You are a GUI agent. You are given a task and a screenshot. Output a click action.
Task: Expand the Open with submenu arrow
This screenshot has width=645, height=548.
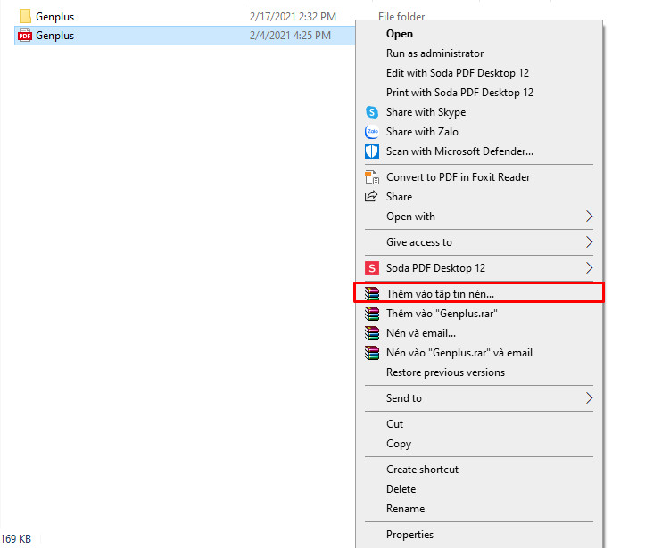pos(589,217)
